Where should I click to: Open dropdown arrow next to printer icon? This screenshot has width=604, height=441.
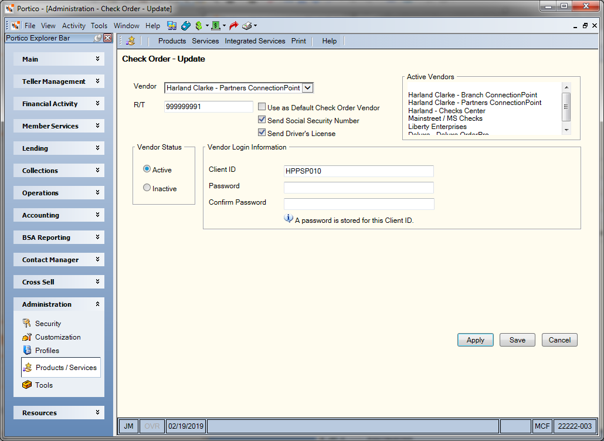click(x=255, y=26)
